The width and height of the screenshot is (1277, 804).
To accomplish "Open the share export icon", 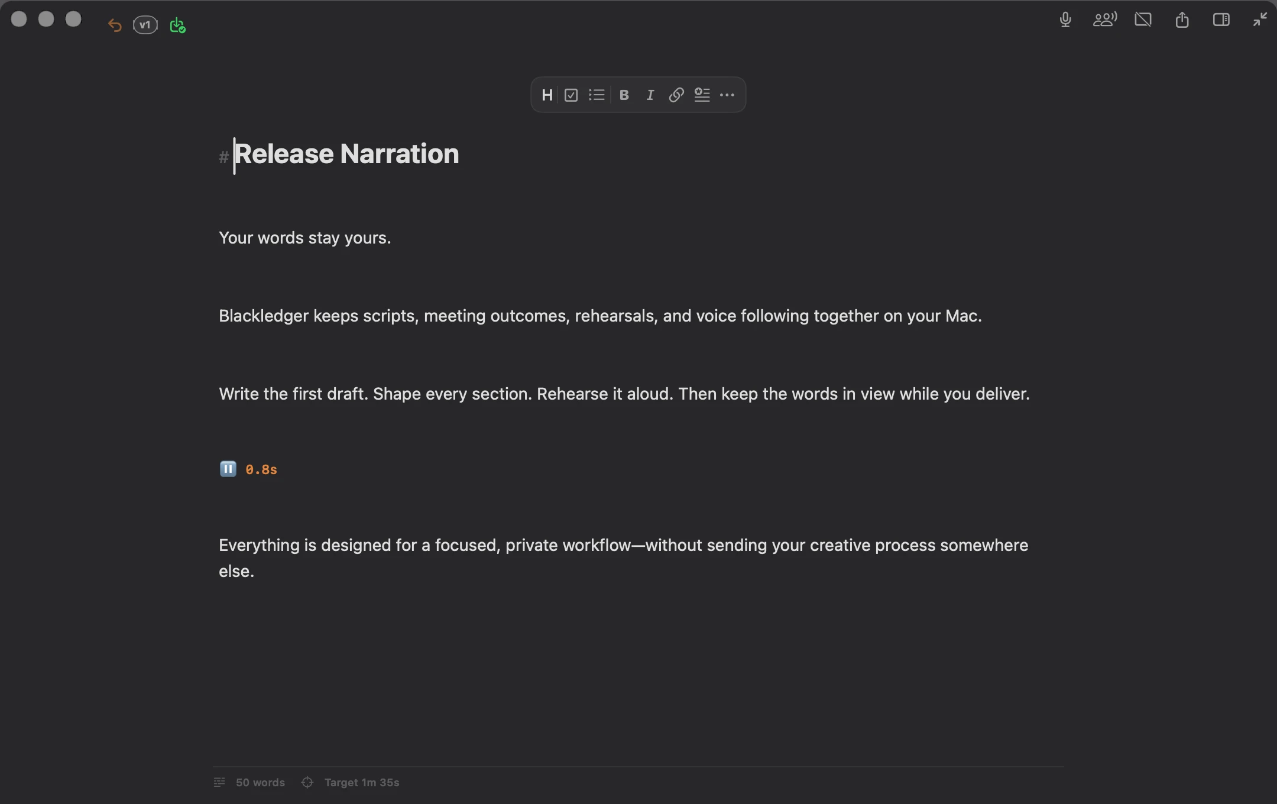I will coord(1182,20).
